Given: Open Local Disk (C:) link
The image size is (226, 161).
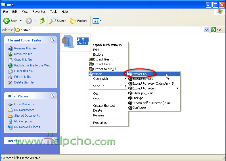Looking at the screenshot, I should [24, 104].
